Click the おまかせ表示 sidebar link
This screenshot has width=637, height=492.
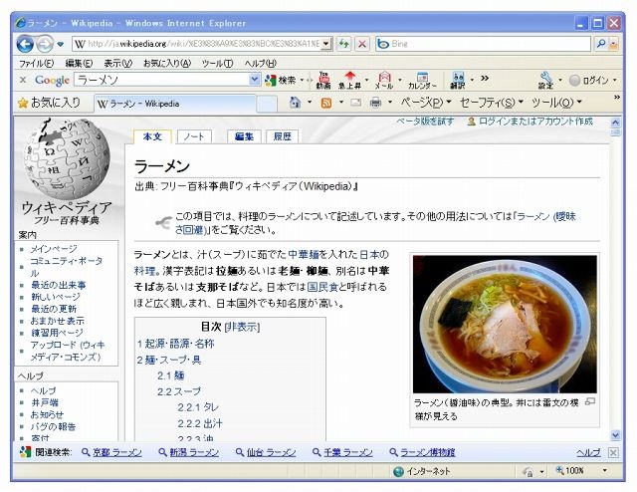[x=58, y=321]
